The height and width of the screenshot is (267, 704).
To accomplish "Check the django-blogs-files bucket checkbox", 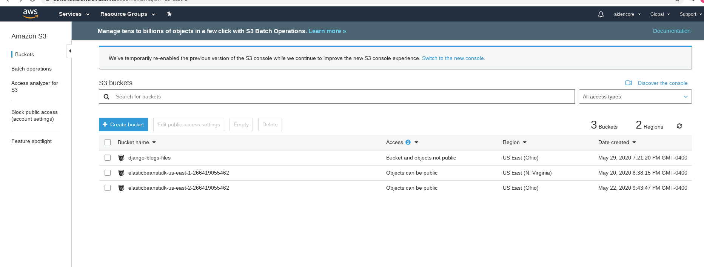I will [x=108, y=158].
